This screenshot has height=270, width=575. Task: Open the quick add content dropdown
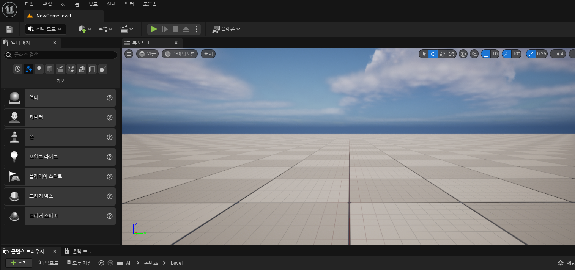coord(85,29)
